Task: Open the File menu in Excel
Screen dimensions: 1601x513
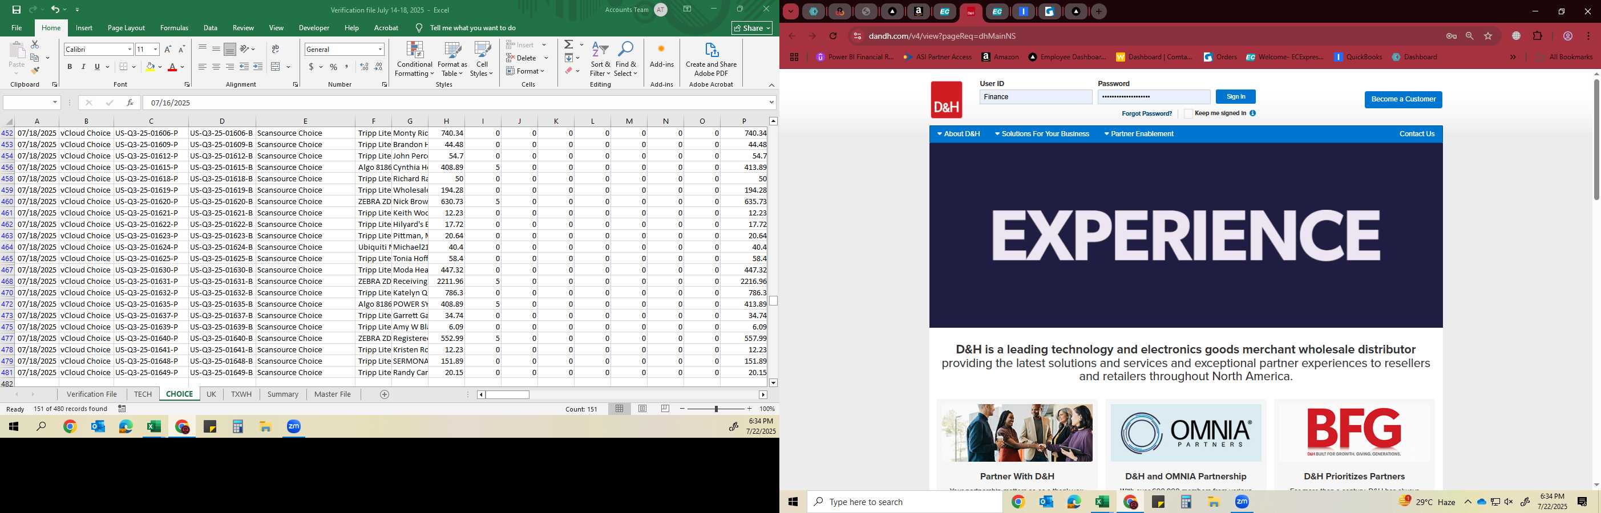Action: 17,28
